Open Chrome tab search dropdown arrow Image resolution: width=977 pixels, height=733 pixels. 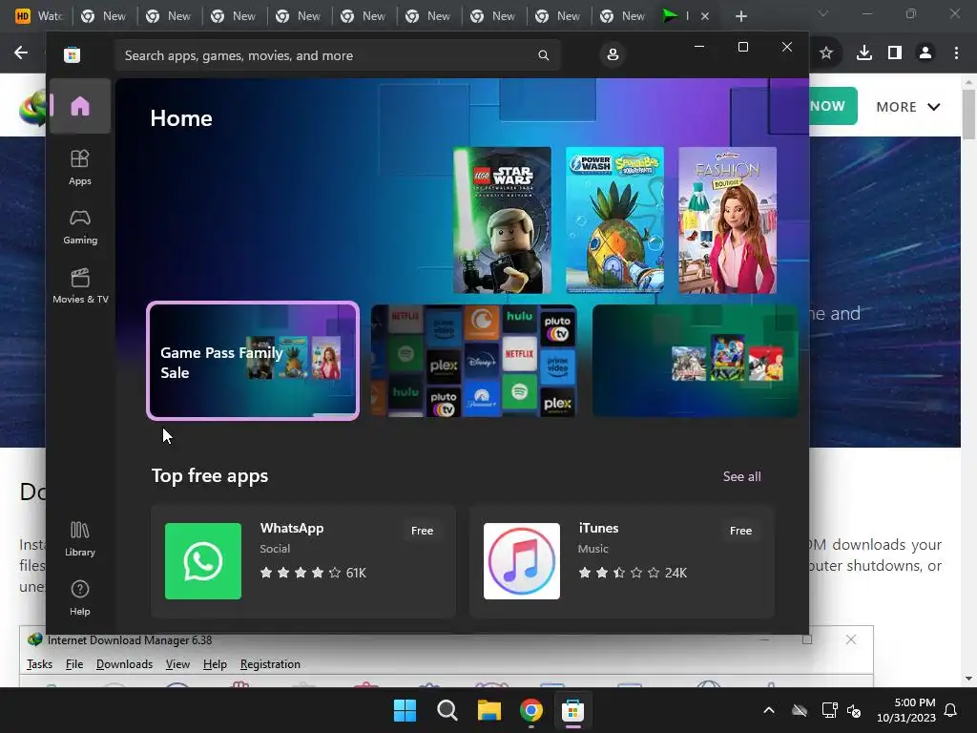tap(823, 13)
